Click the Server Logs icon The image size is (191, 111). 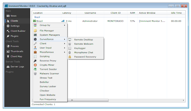pyautogui.click(x=8, y=67)
